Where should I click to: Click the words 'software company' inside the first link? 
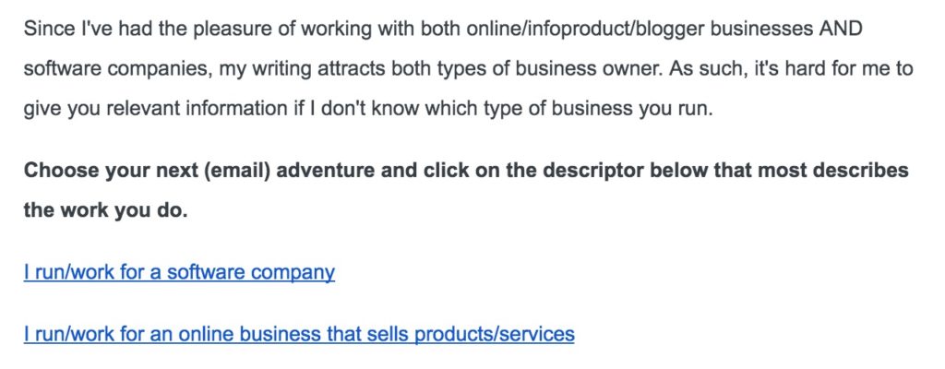click(250, 272)
